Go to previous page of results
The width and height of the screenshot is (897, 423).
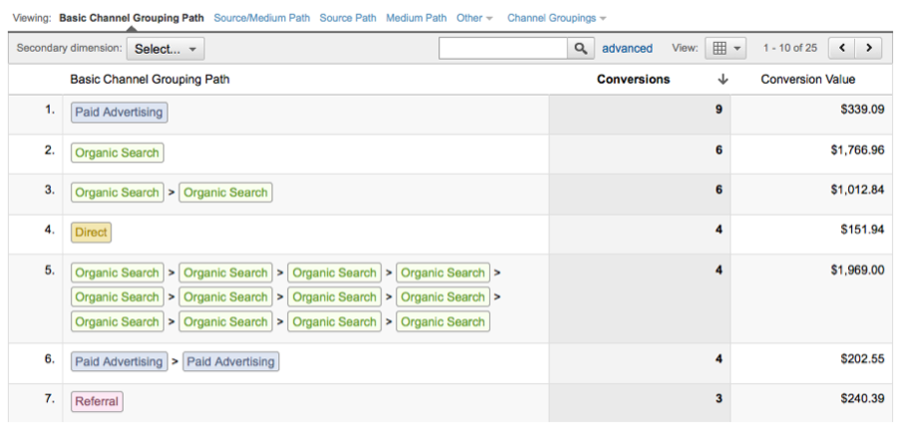pos(845,48)
